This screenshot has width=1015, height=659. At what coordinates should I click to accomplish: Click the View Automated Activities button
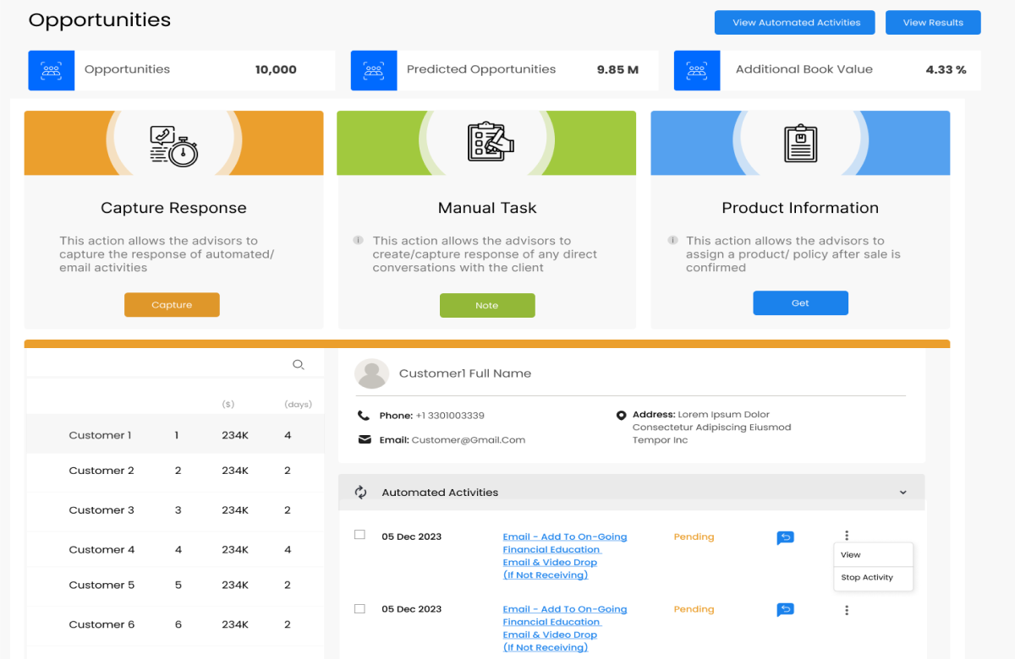[x=796, y=23]
